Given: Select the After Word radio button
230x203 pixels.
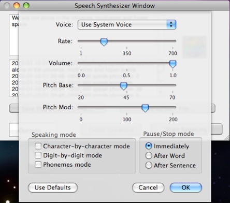Looking at the screenshot, I should click(x=149, y=155).
